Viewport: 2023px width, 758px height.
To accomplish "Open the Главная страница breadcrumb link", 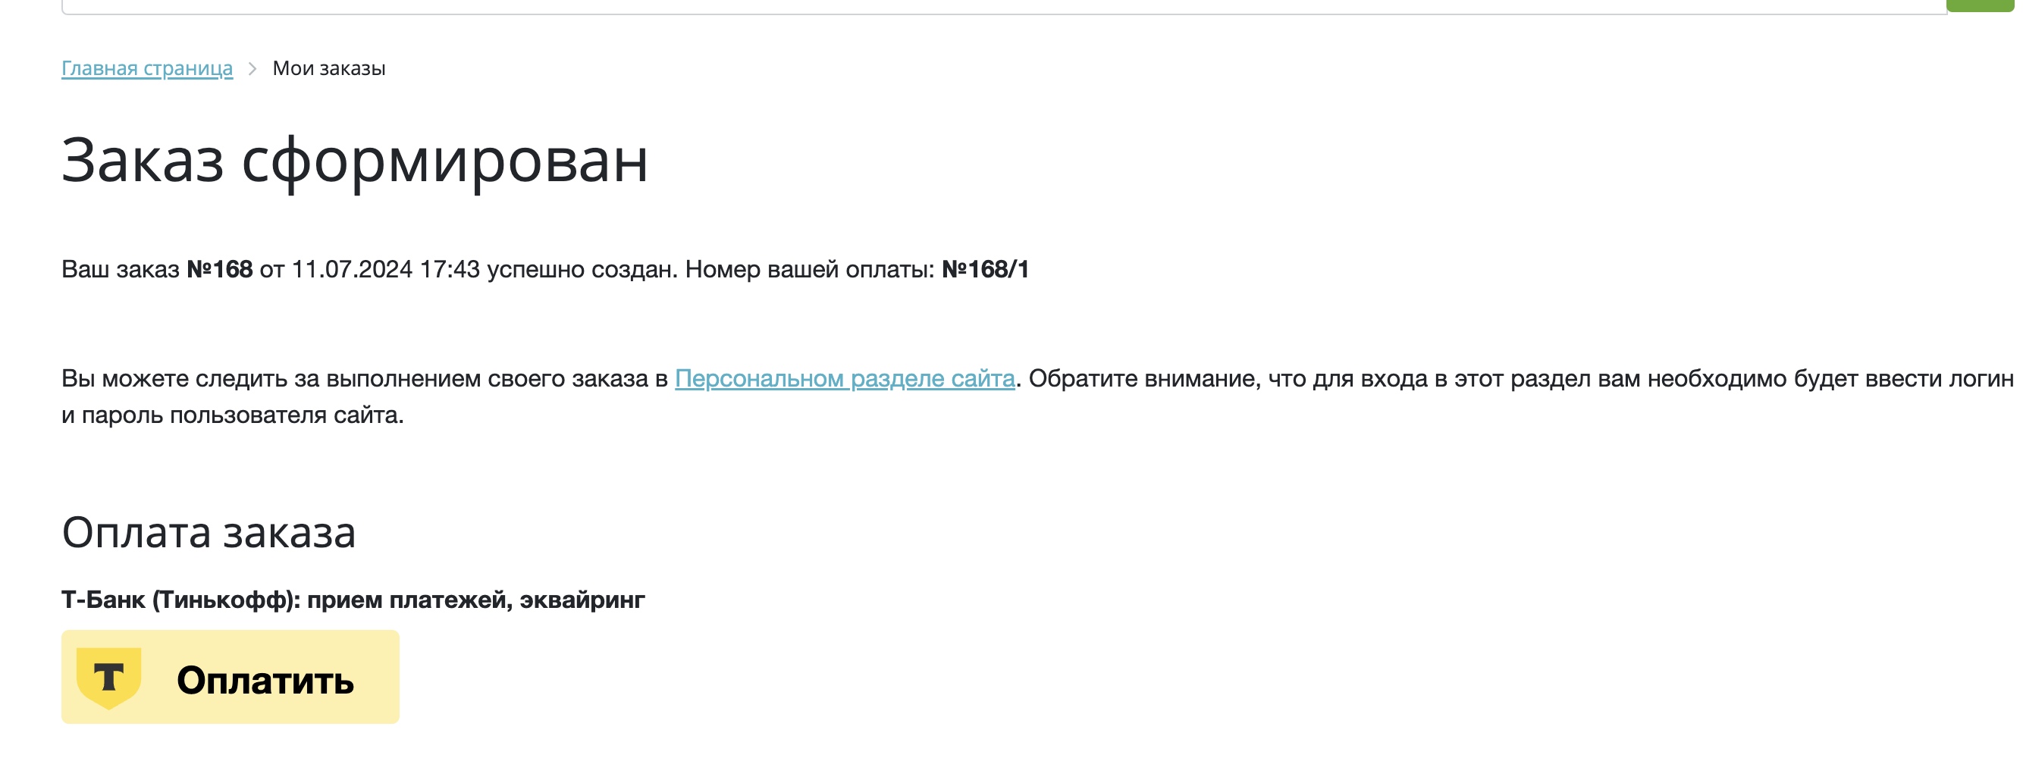I will [147, 69].
